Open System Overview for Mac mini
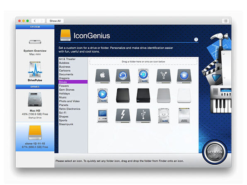The image size is (247, 185). (x=35, y=47)
